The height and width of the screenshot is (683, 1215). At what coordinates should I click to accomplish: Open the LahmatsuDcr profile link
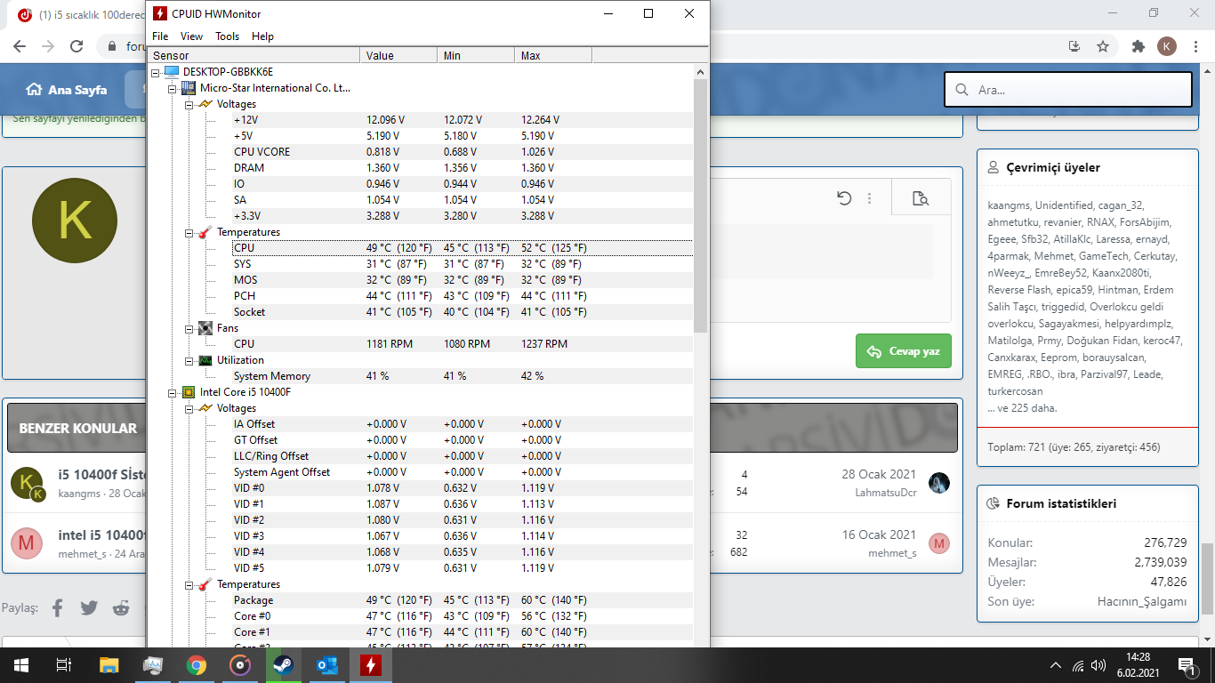886,493
